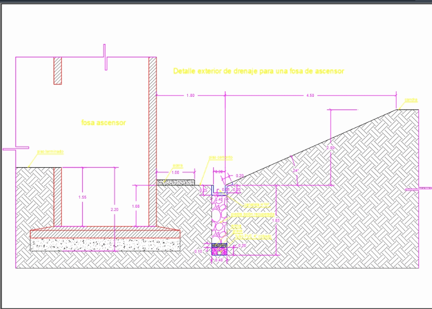Select the magenta stone-fill drainage column
Image resolution: width=432 pixels, height=309 pixels.
pos(219,218)
